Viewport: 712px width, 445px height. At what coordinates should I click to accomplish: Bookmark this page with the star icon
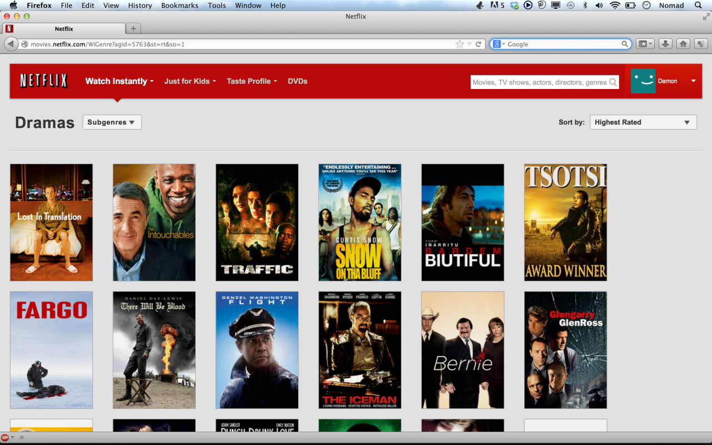coord(459,44)
